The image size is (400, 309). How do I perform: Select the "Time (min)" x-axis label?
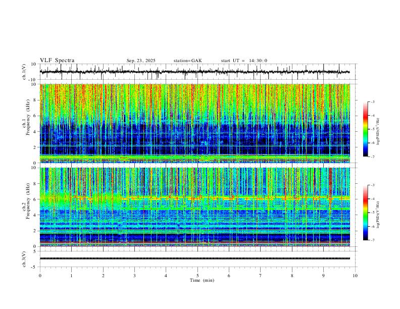tap(202, 280)
